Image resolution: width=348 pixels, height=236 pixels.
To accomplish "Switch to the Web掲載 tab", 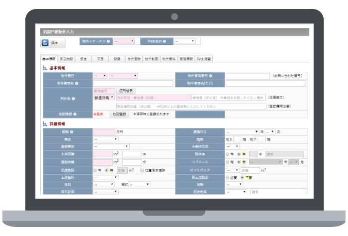I will (x=204, y=59).
